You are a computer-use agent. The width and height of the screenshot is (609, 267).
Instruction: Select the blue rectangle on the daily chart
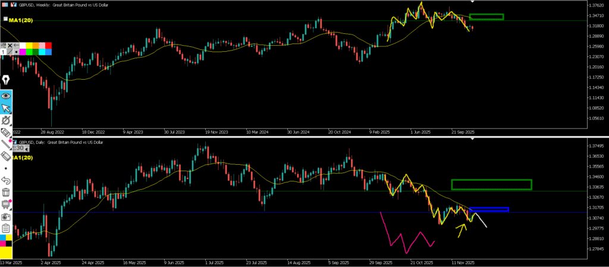[489, 209]
